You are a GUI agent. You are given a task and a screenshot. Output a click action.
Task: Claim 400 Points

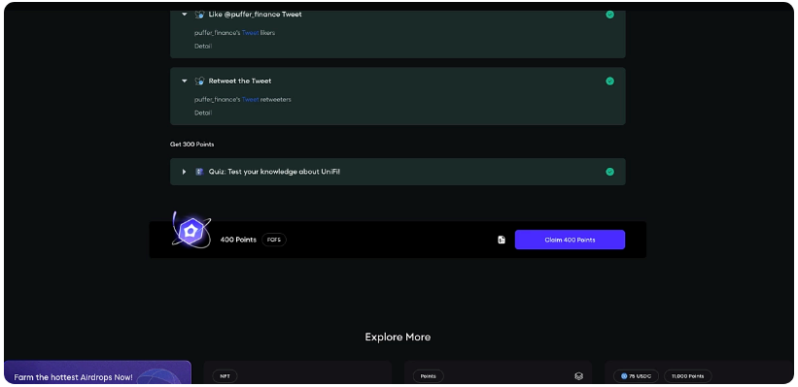(x=570, y=240)
